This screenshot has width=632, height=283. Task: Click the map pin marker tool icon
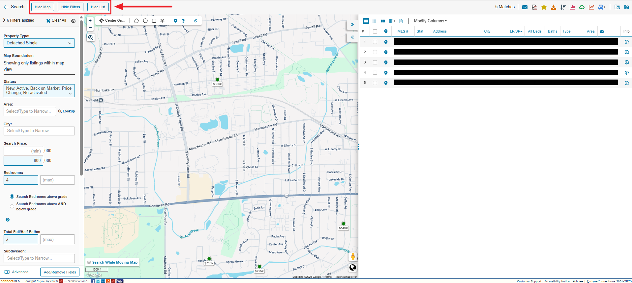pyautogui.click(x=175, y=21)
